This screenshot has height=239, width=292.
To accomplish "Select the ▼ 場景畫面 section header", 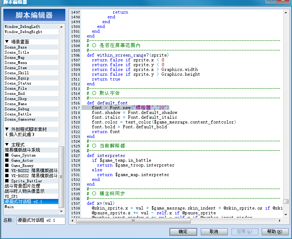I will [31, 42].
